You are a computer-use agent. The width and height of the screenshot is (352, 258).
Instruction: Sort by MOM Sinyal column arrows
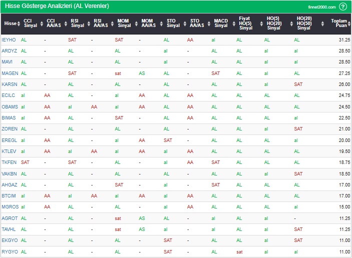coord(136,23)
